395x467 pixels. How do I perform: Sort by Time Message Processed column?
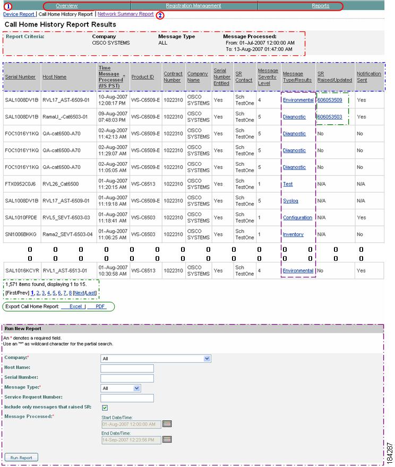click(x=110, y=77)
